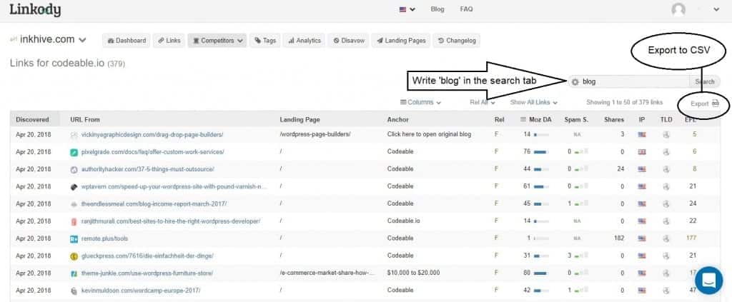Open the chat support bubble
The height and width of the screenshot is (302, 732).
708,280
